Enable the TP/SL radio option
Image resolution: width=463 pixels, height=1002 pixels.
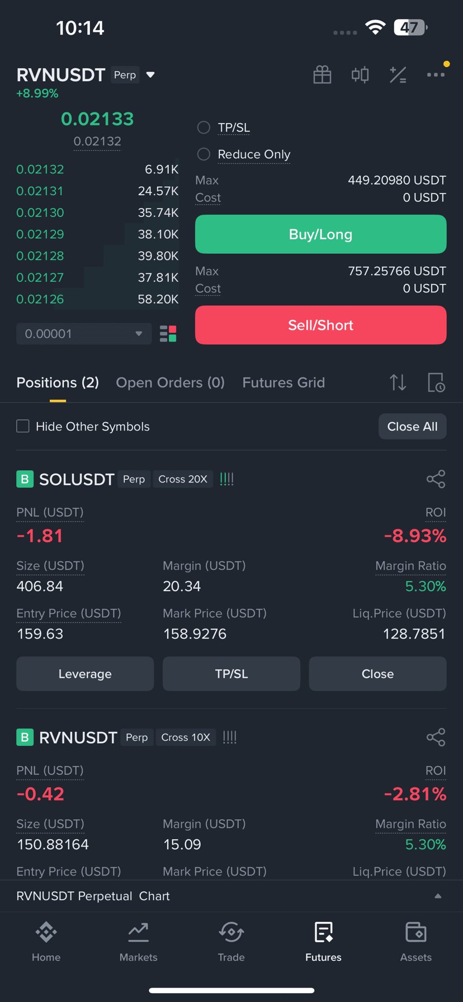[204, 127]
